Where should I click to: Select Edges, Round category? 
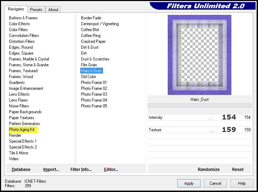pyautogui.click(x=21, y=47)
